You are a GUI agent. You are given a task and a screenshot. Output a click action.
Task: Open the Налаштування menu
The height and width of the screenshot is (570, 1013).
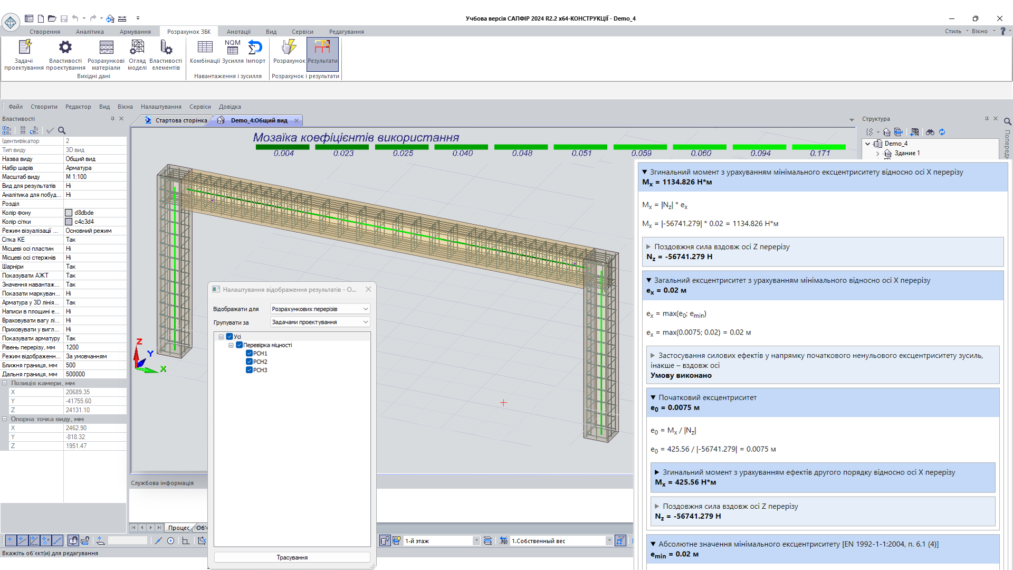click(x=161, y=107)
